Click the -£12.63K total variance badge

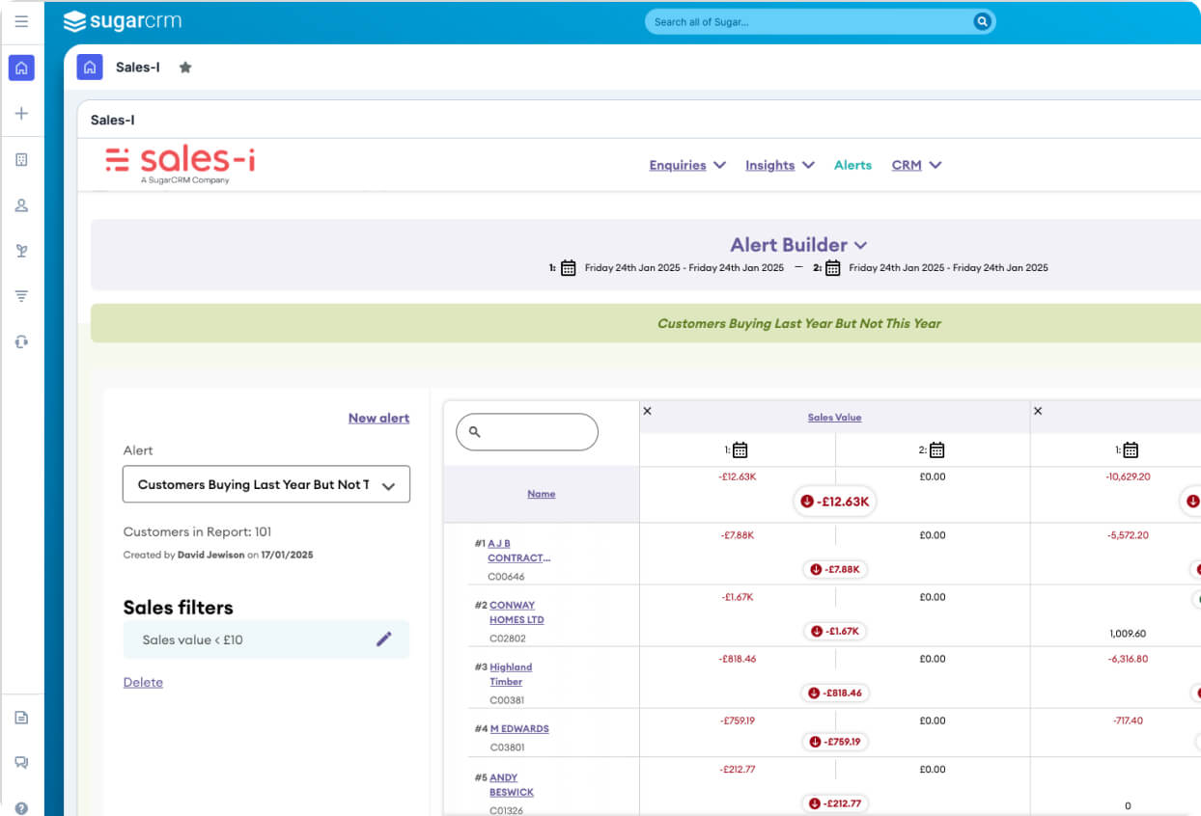coord(835,502)
